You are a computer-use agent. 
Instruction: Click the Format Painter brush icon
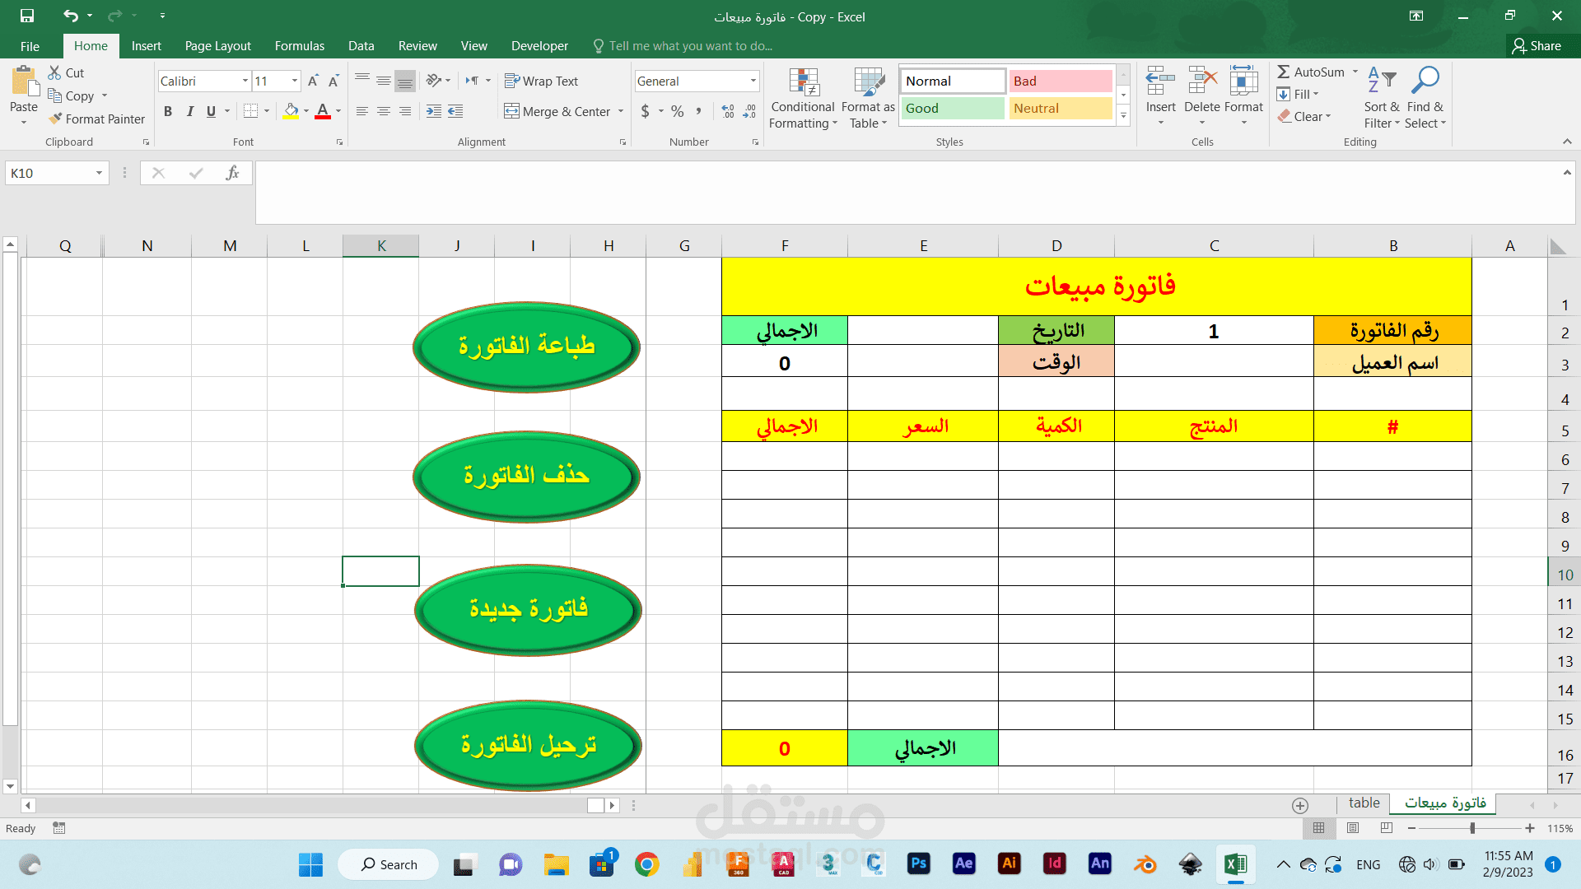point(55,119)
